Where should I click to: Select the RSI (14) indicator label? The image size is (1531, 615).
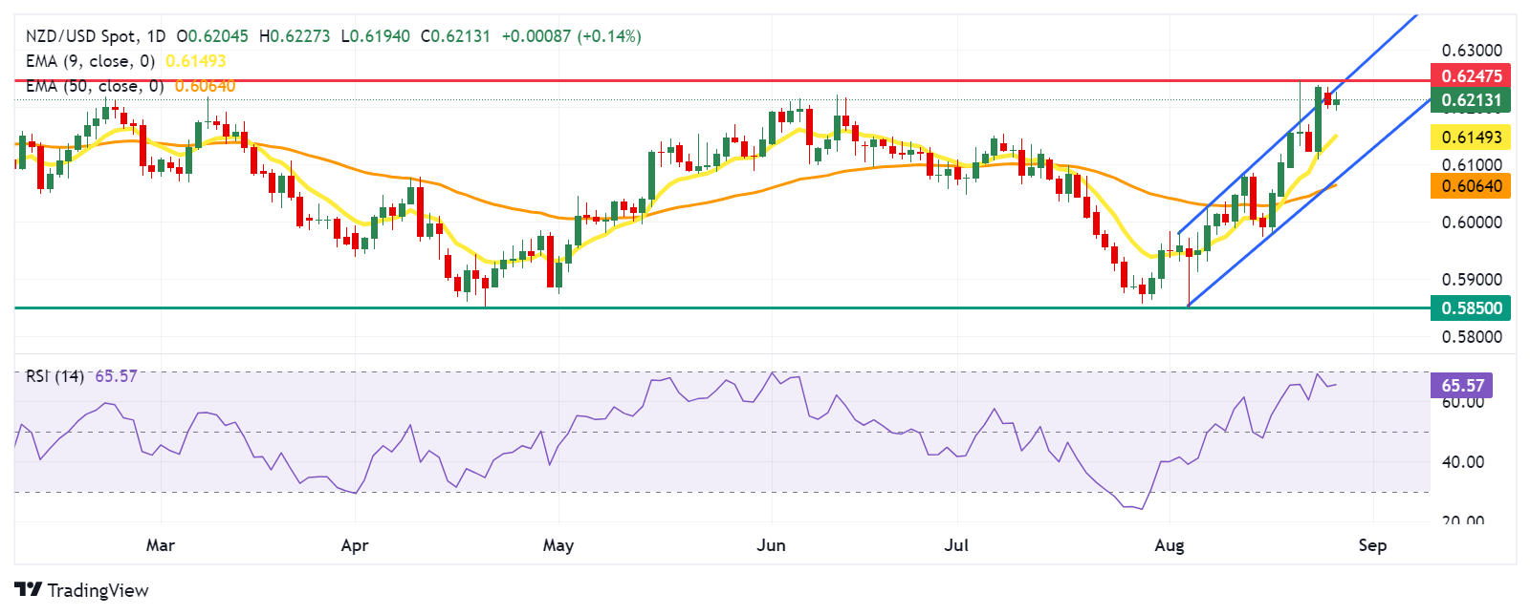point(55,376)
